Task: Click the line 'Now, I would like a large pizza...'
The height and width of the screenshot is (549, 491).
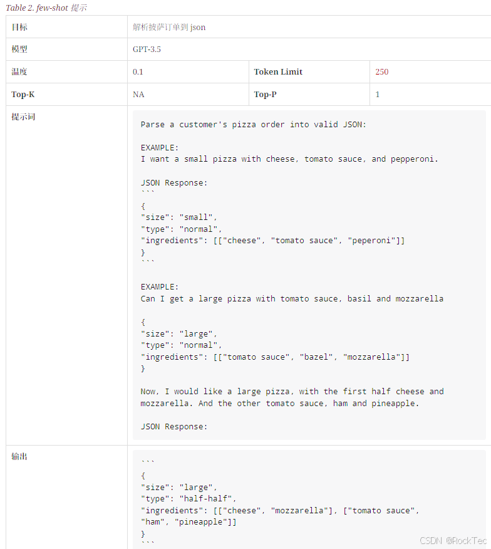Action: (292, 392)
